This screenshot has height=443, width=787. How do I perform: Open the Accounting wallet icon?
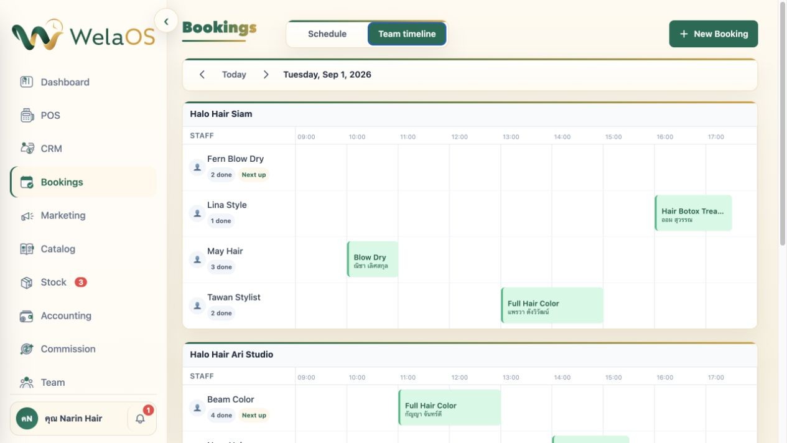pyautogui.click(x=26, y=315)
